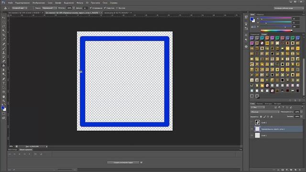
Task: Switch to the Каналы tab
Action: (260, 104)
